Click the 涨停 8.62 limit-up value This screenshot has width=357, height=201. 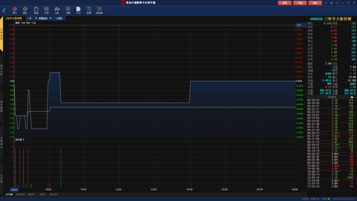tap(328, 87)
